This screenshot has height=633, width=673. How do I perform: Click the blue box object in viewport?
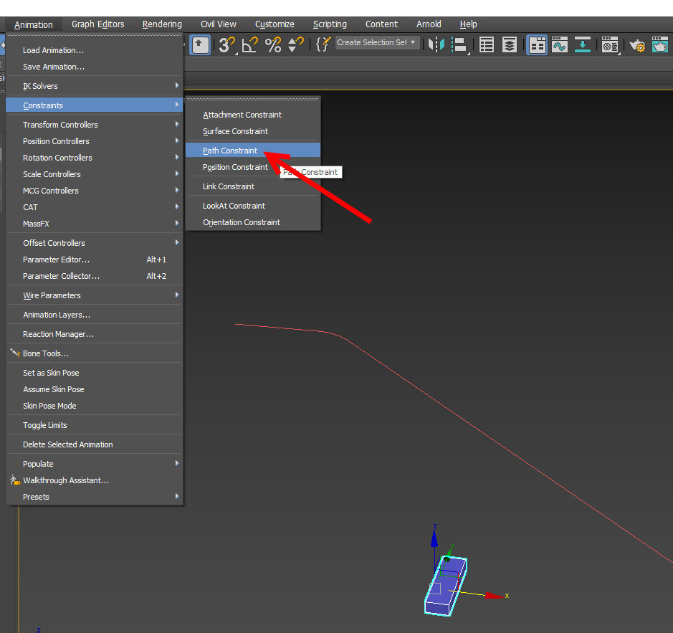[446, 586]
